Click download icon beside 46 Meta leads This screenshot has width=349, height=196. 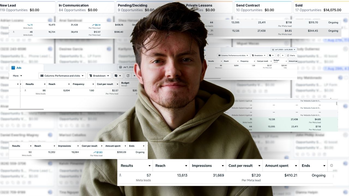tap(14, 32)
